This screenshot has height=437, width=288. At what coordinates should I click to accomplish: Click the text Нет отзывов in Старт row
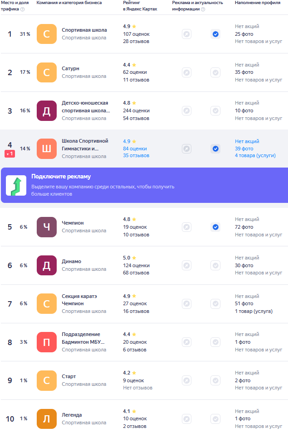[137, 388]
